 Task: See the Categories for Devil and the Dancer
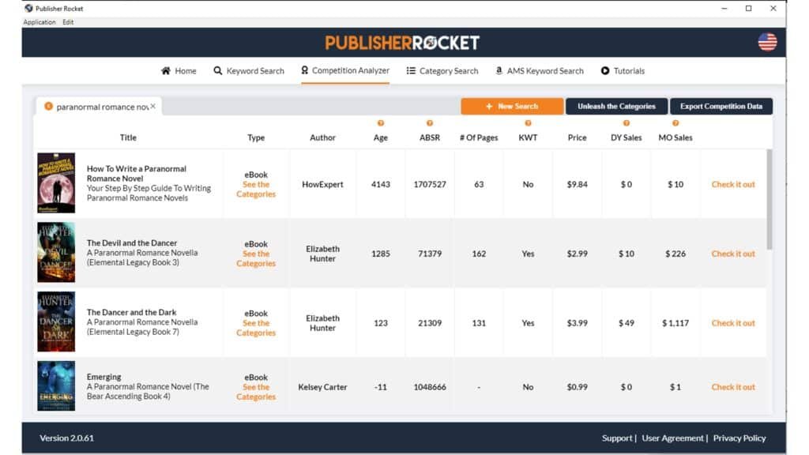(x=256, y=258)
